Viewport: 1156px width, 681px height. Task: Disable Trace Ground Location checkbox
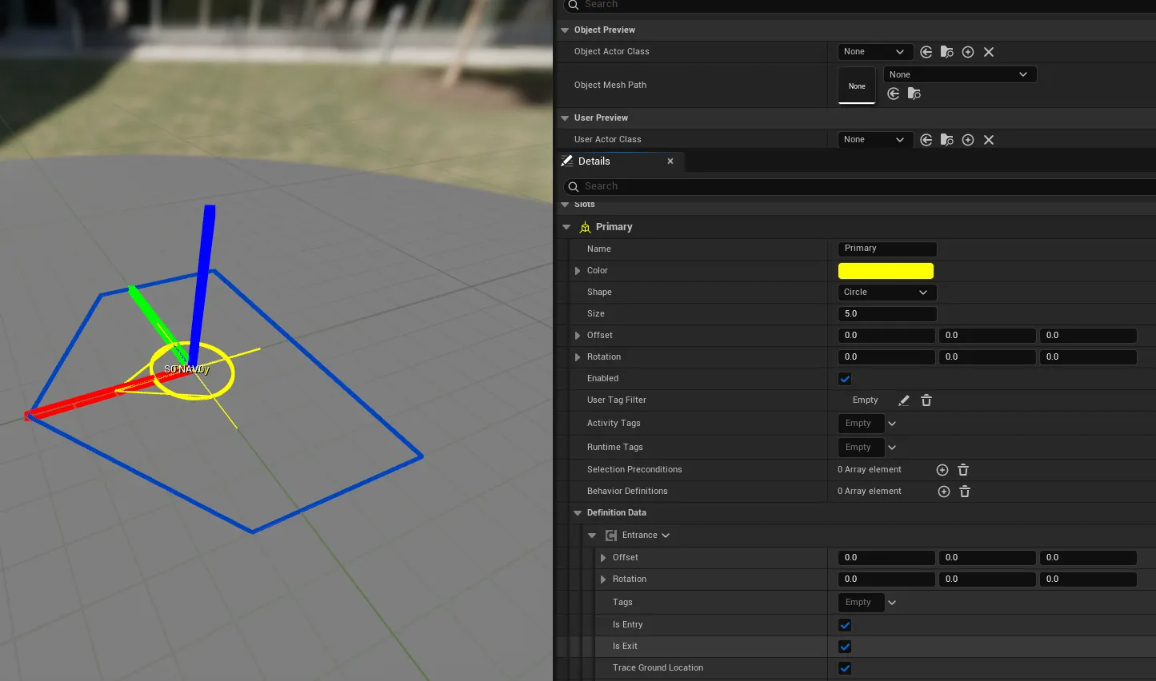click(x=845, y=668)
